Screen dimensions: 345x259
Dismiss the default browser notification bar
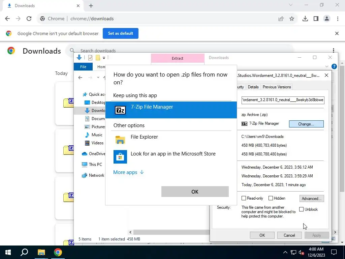coord(337,33)
